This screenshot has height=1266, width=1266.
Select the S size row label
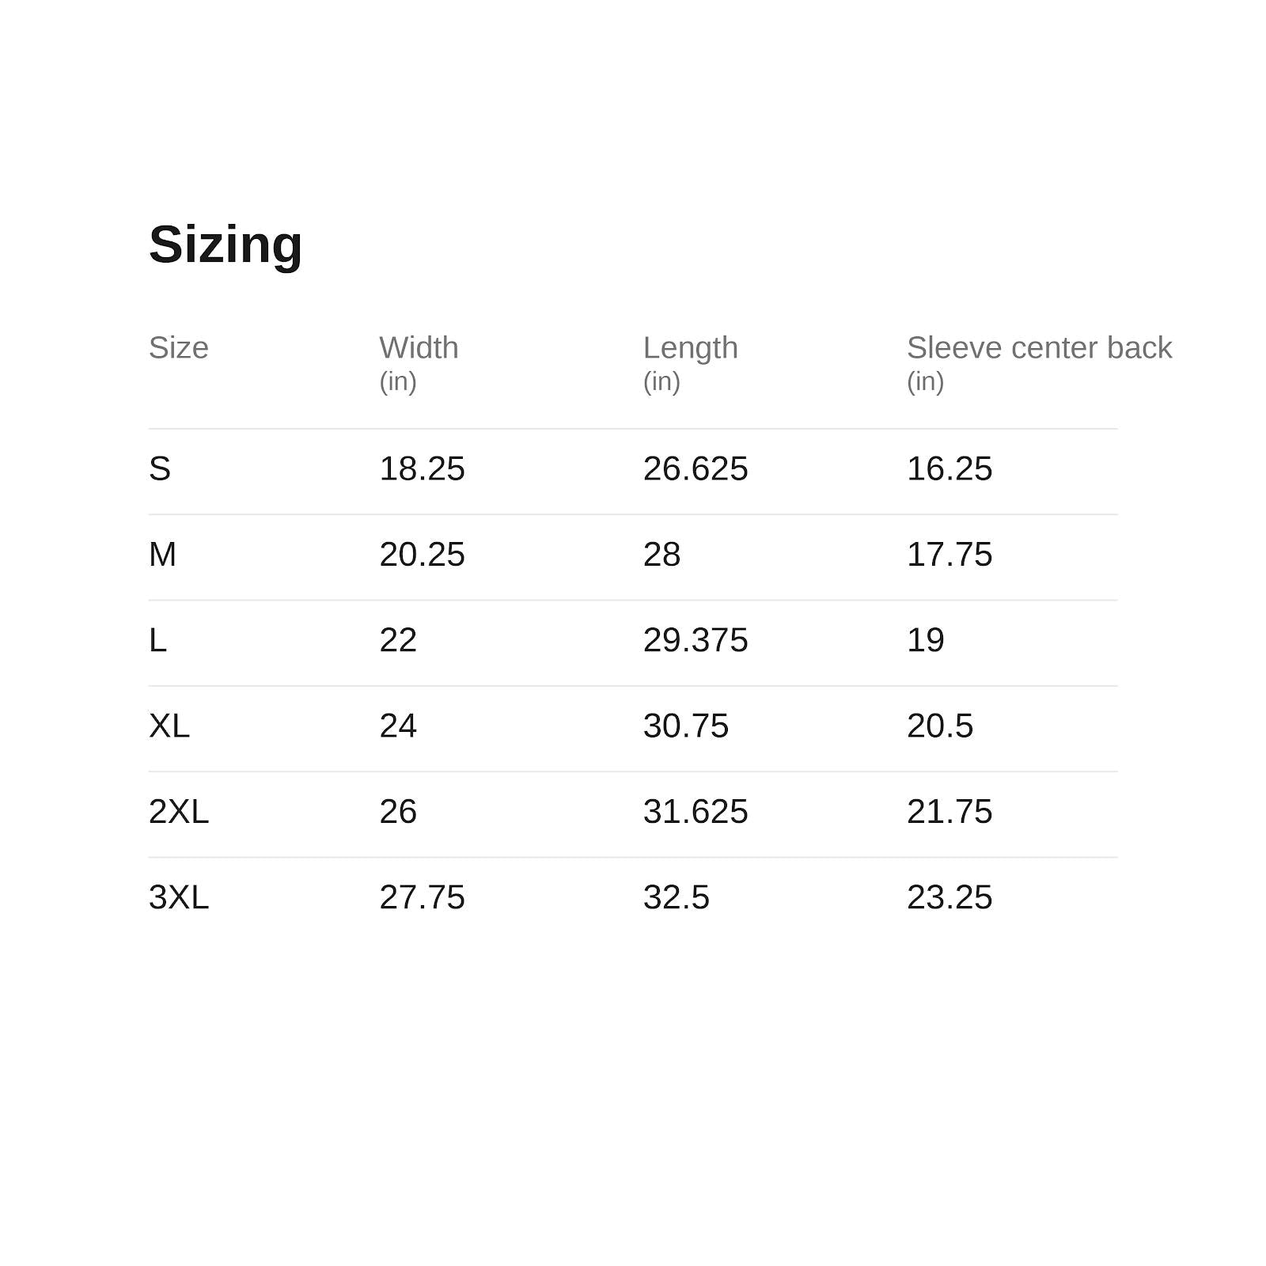(x=160, y=468)
